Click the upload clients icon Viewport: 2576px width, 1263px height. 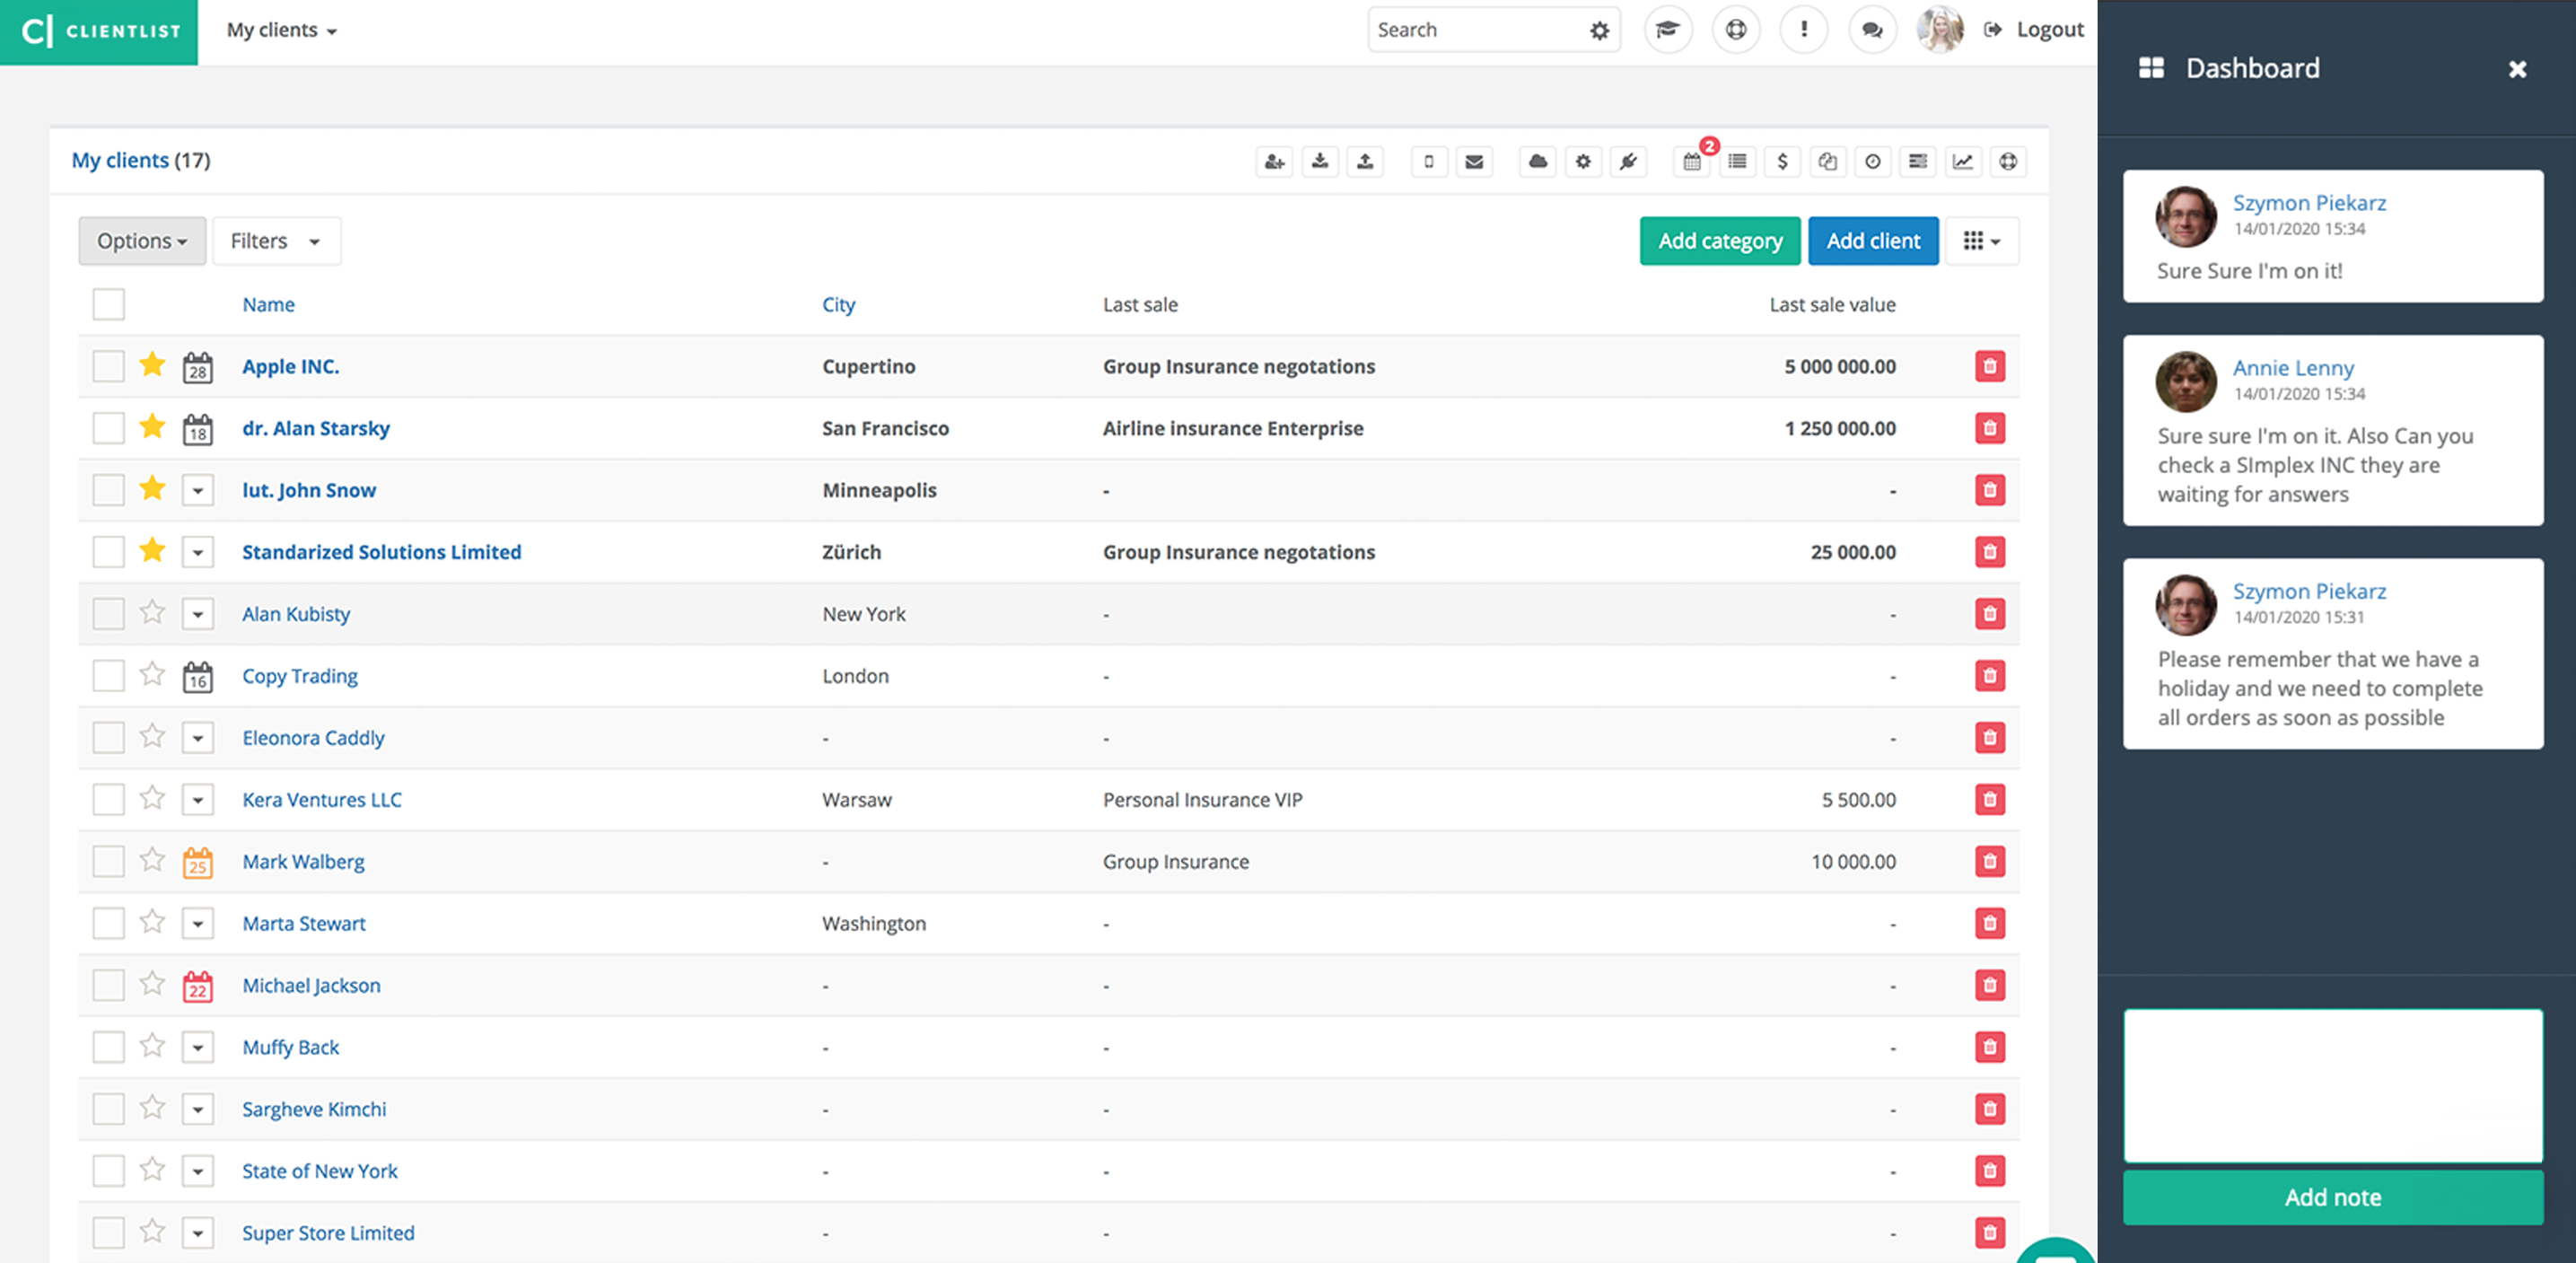(x=1365, y=162)
